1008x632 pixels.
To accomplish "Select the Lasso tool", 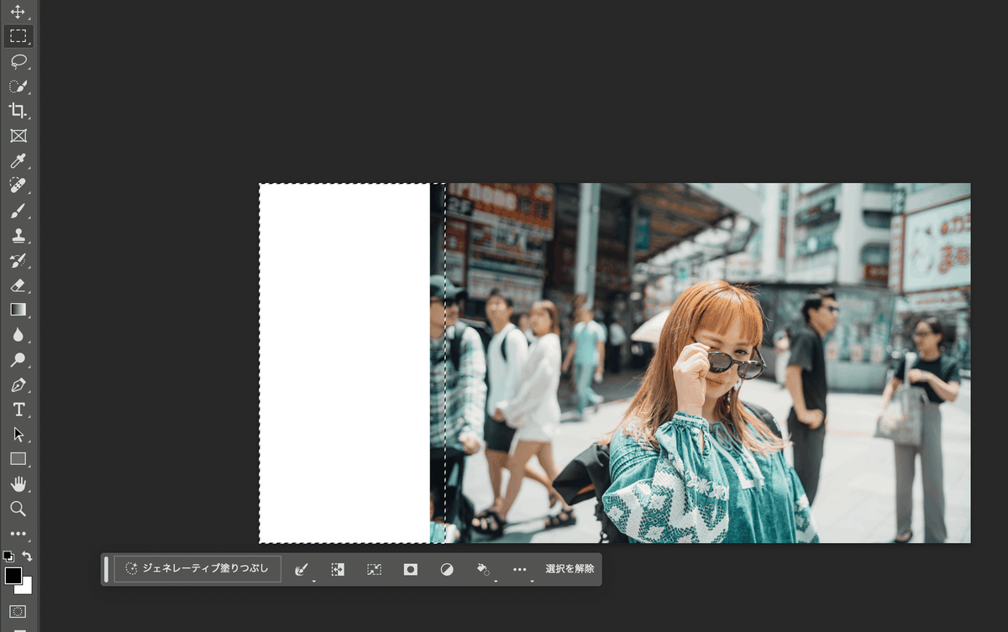I will pos(18,61).
